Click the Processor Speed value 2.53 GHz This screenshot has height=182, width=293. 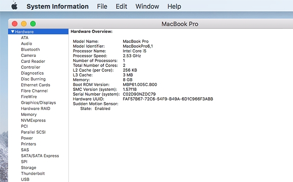tap(132, 56)
